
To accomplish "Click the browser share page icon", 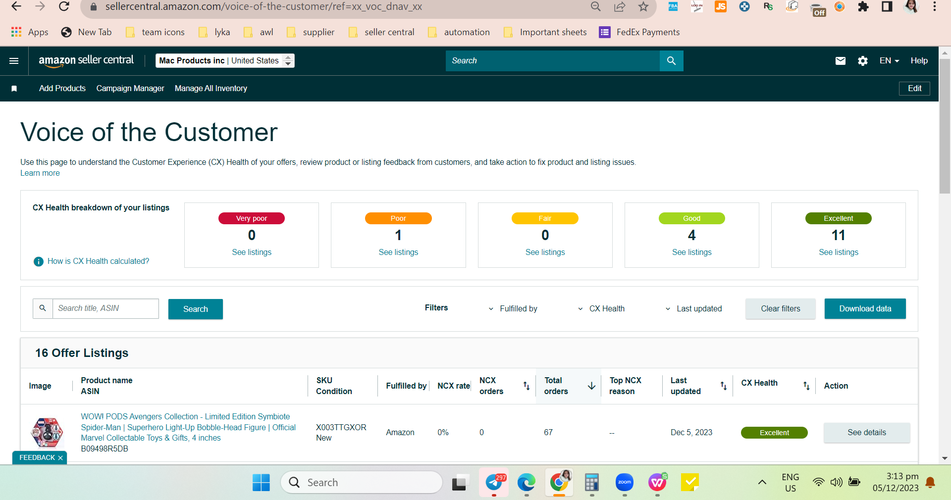I will 620,6.
